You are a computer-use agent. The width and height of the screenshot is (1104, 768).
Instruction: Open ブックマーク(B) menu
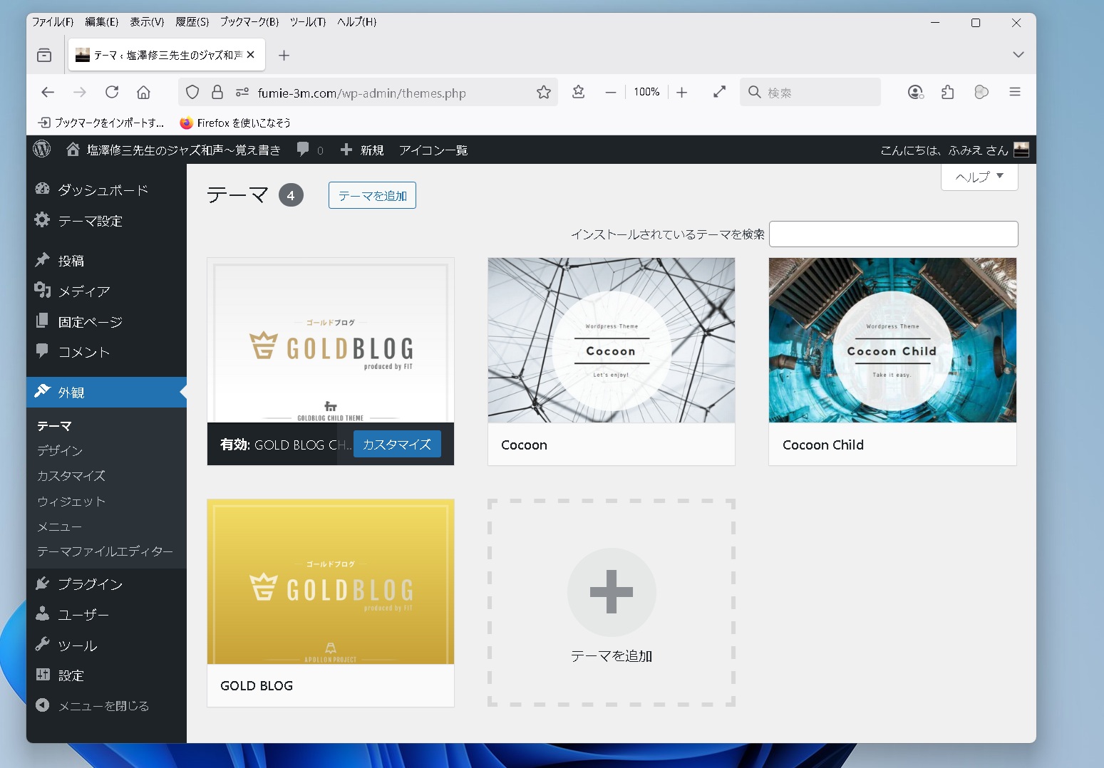coord(249,22)
